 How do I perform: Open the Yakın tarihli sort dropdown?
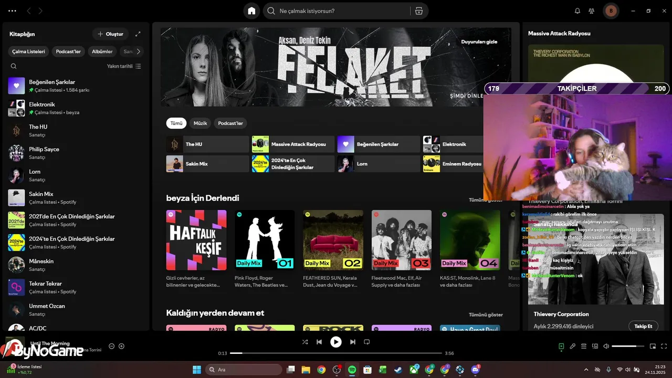(124, 66)
